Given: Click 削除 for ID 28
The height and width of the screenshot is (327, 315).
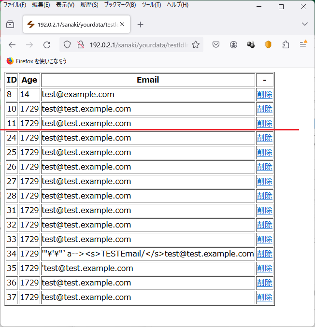Looking at the screenshot, I should coord(265,196).
